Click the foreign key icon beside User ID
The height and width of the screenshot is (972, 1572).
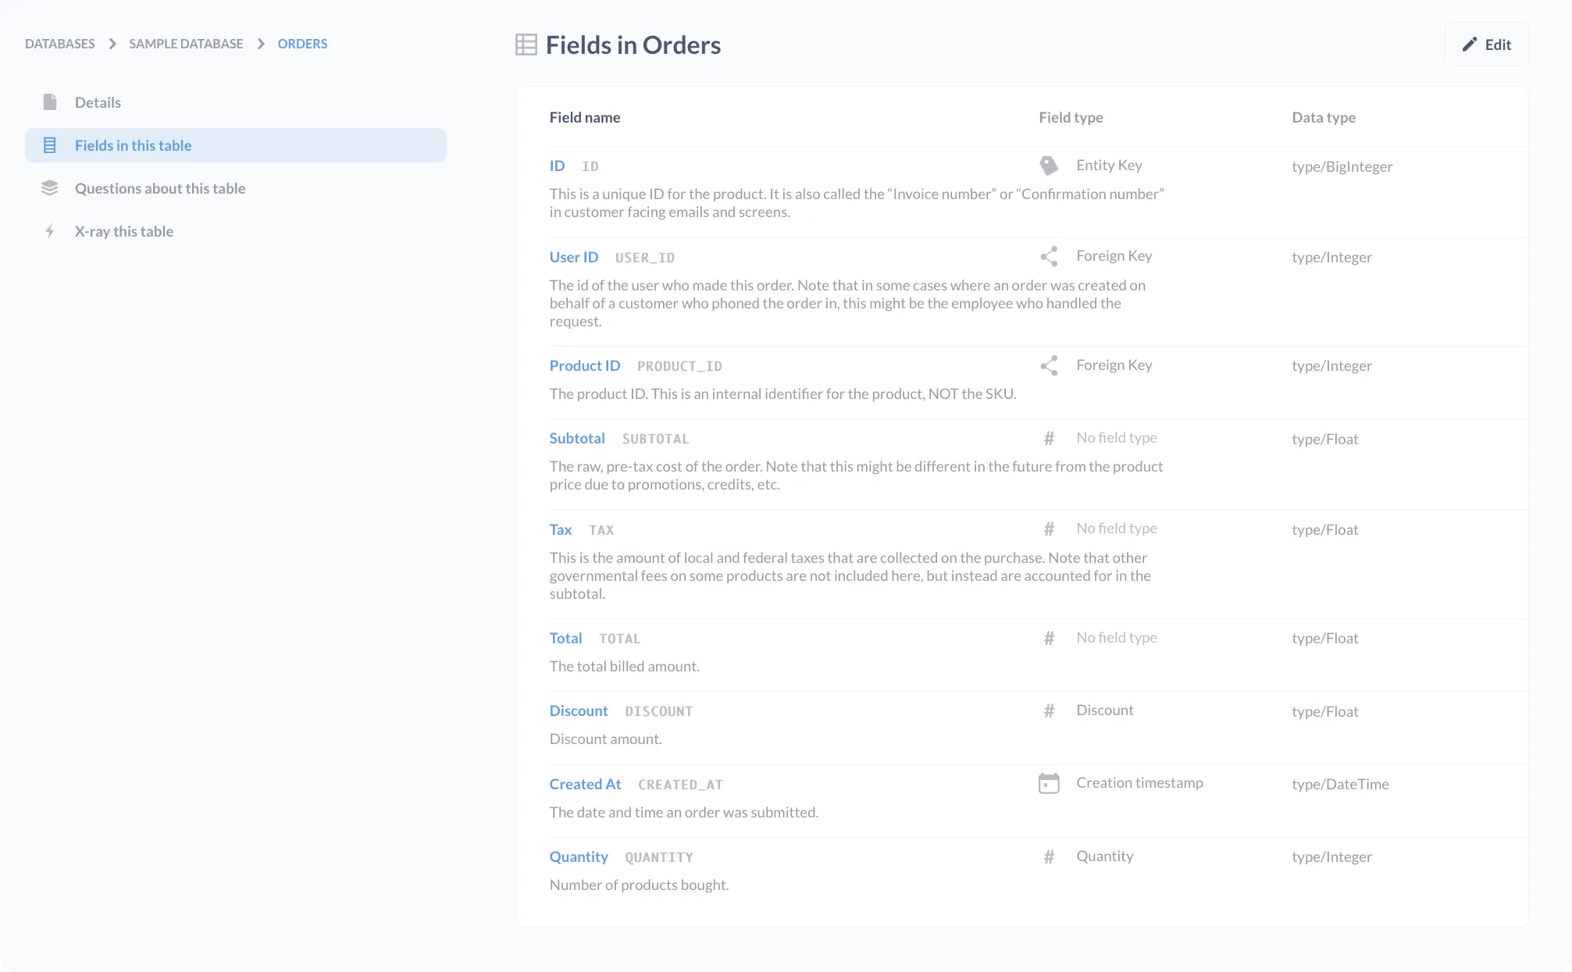[1049, 255]
